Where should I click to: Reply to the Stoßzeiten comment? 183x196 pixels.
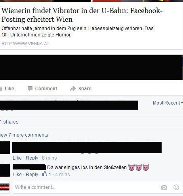[x=32, y=175]
